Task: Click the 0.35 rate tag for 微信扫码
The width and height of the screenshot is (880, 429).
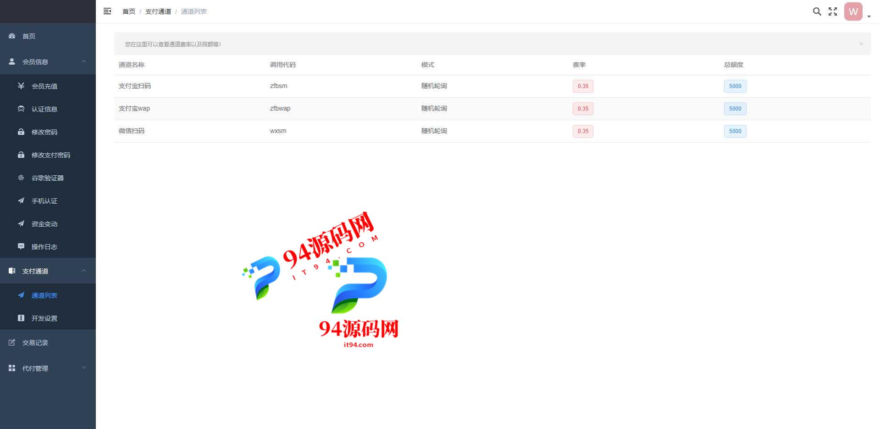Action: (583, 131)
